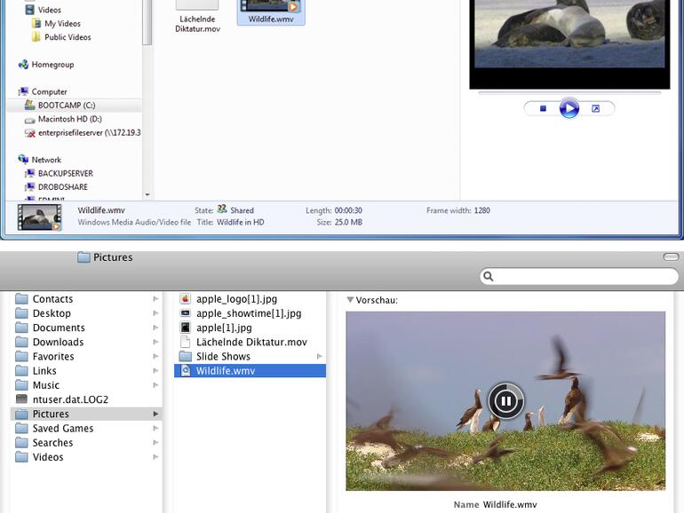Screen dimensions: 684x513
Task: Open the video in external player via pop-out icon
Action: click(x=595, y=108)
